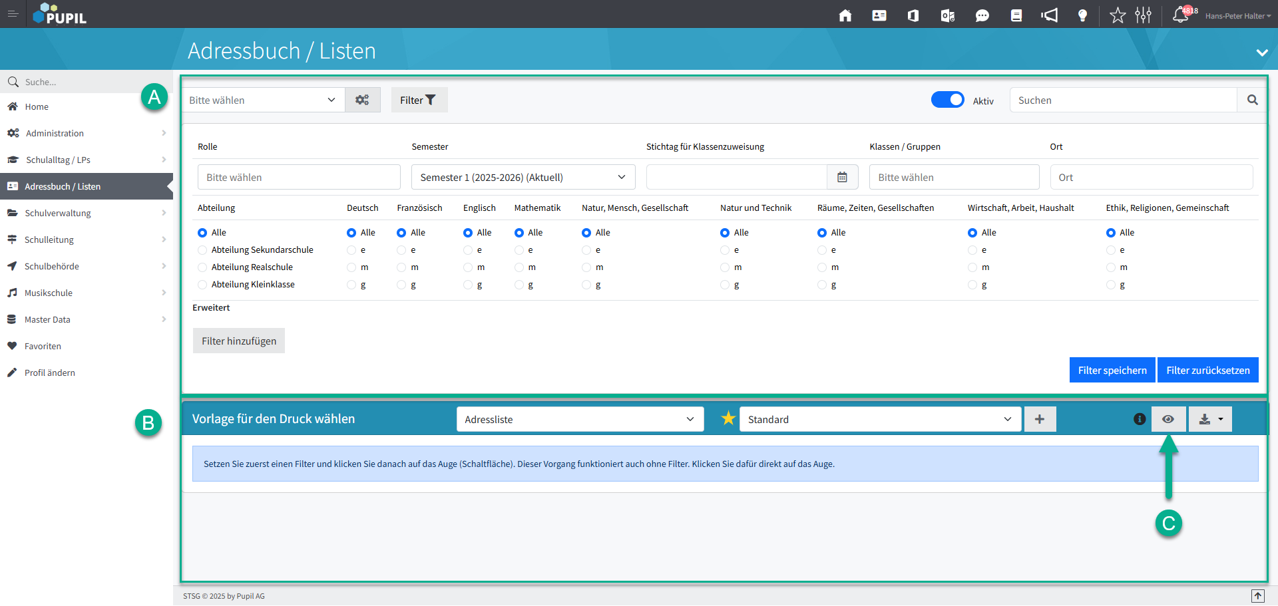
Task: Click in the Ort input field
Action: pyautogui.click(x=1151, y=177)
